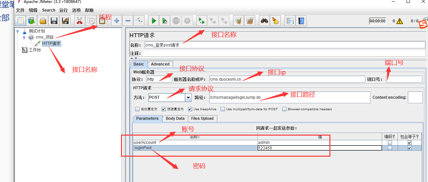Click the 名称 name input field

point(285,45)
